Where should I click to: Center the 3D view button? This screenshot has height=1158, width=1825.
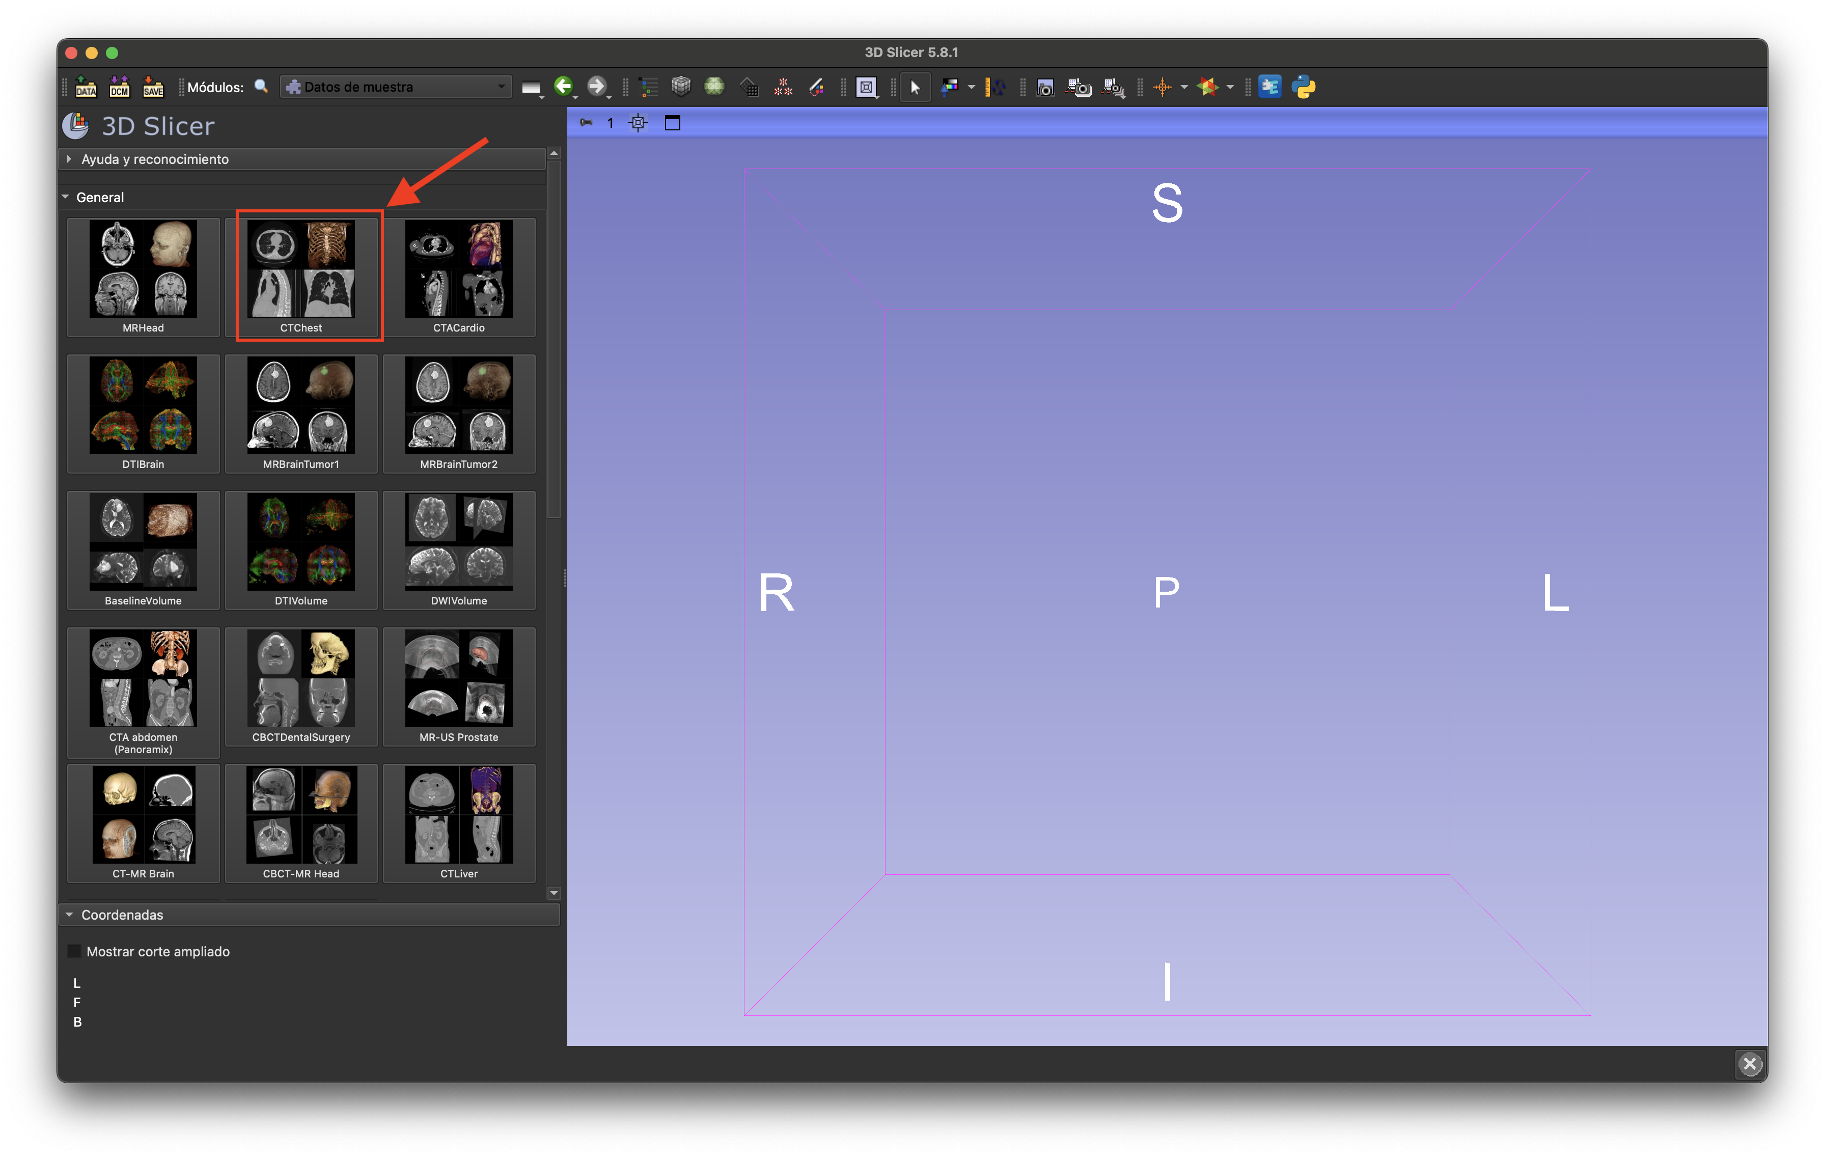(x=638, y=123)
